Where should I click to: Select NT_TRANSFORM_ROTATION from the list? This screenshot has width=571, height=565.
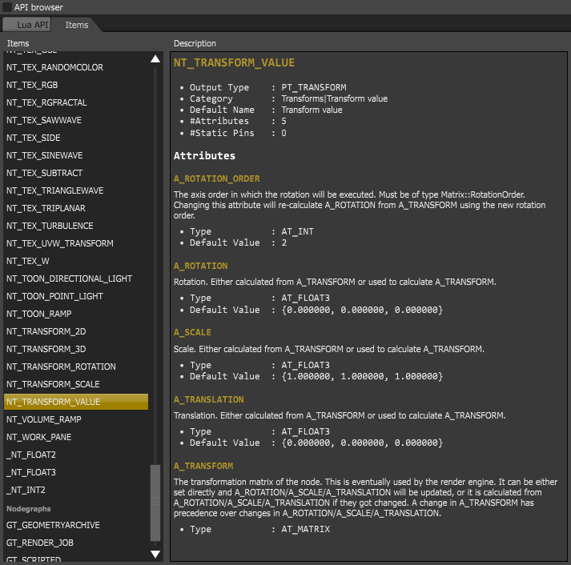tap(61, 367)
